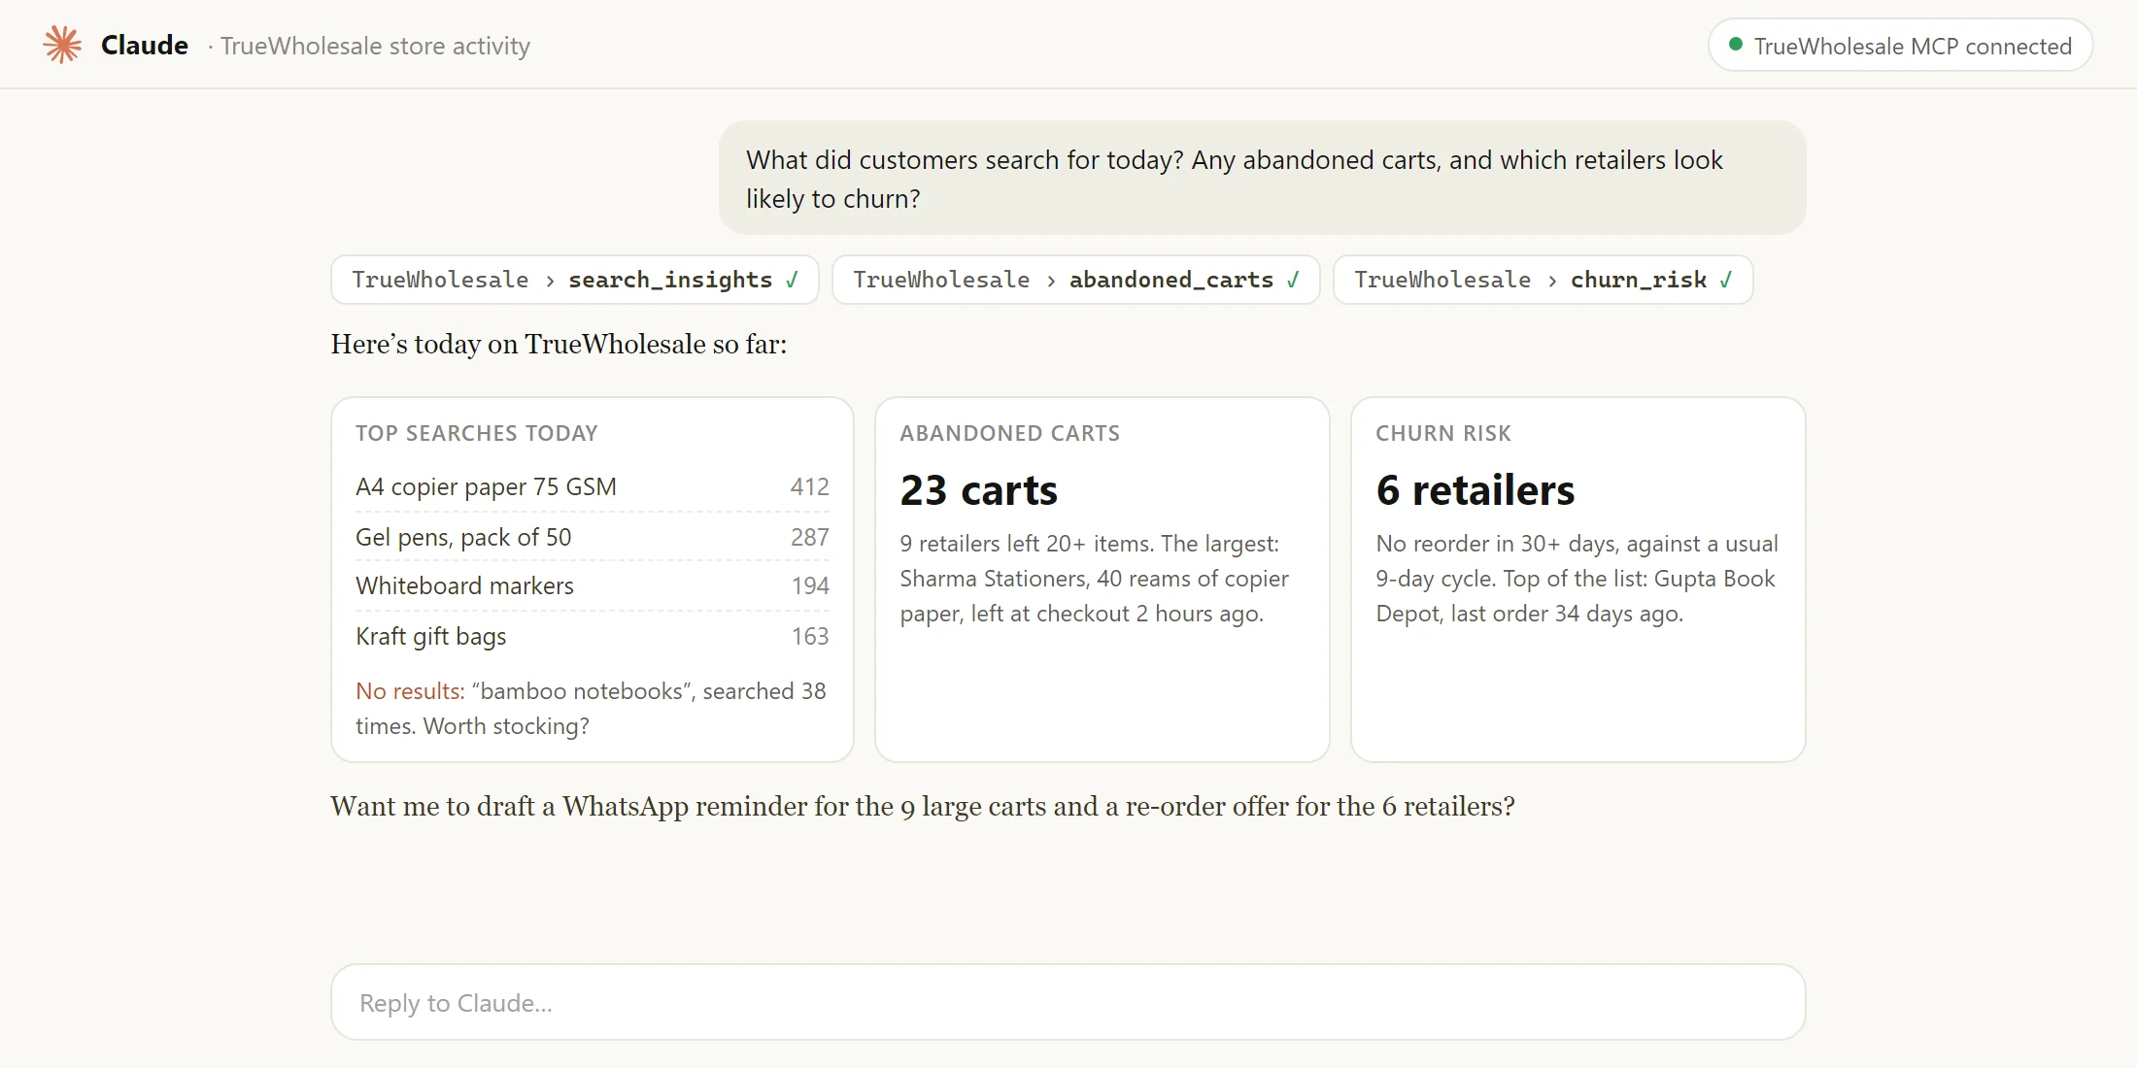2137x1068 pixels.
Task: Click the TrueWholesale store activity title
Action: 375,46
